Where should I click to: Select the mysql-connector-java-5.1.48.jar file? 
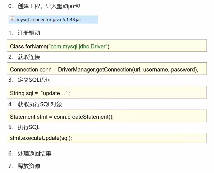[53, 19]
